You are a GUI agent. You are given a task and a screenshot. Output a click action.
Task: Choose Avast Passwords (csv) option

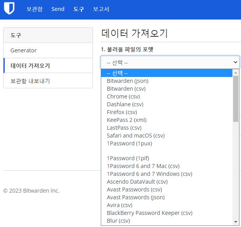coord(167,189)
